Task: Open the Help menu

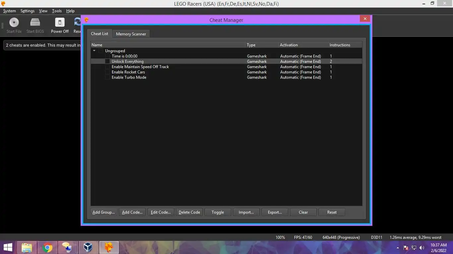Action: coord(70,11)
